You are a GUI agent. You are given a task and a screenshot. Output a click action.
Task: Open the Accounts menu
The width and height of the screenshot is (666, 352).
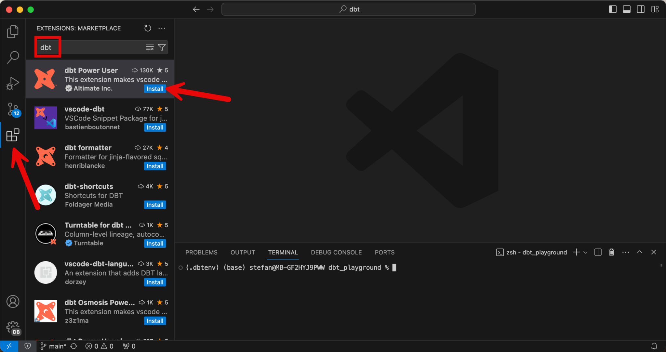(13, 302)
